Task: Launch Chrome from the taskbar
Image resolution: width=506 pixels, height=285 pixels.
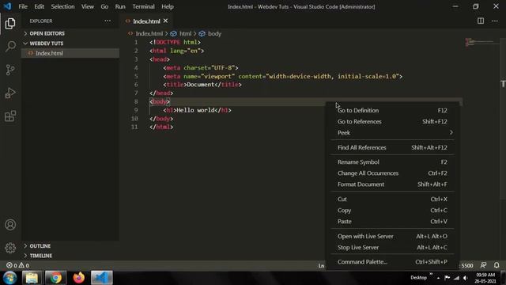Action: click(x=55, y=278)
